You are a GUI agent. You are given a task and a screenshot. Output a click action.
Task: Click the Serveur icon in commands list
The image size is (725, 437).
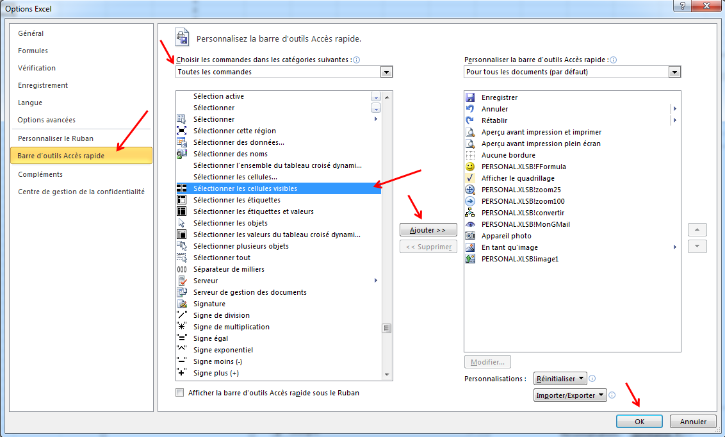coord(182,281)
